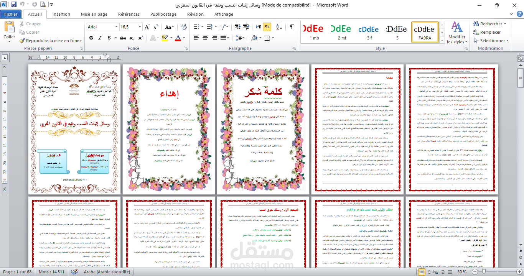Apply red font color
Screen dimensions: 524x276
[178, 38]
